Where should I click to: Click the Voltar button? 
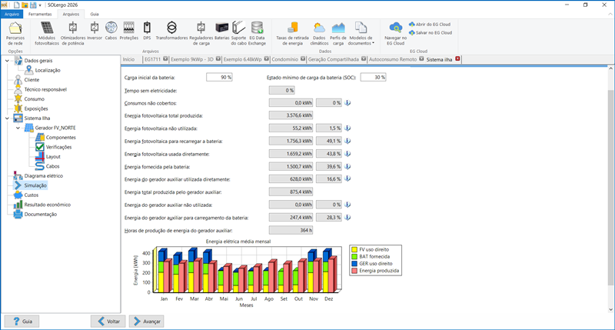(108, 321)
